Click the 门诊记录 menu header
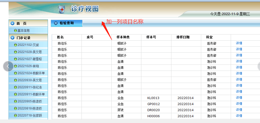 click(x=28, y=38)
